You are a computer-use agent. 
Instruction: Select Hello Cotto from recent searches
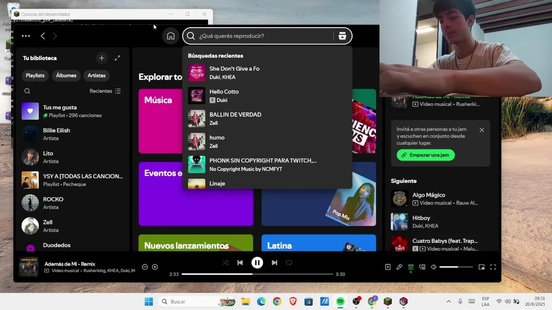pos(267,96)
